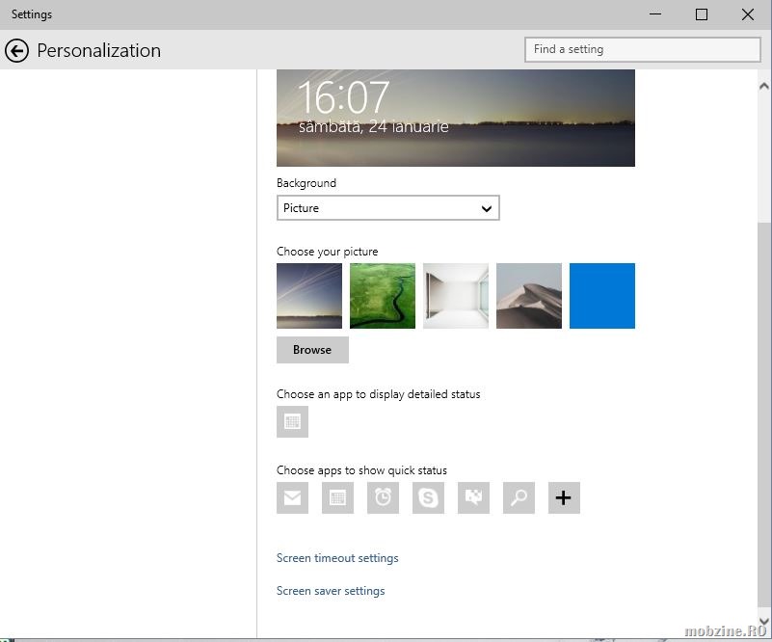Select the magnifier search quick status icon

(519, 497)
